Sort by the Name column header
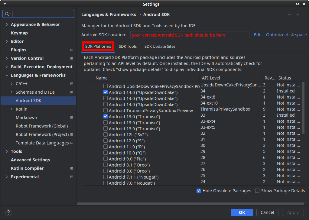The width and height of the screenshot is (309, 220). [146, 78]
